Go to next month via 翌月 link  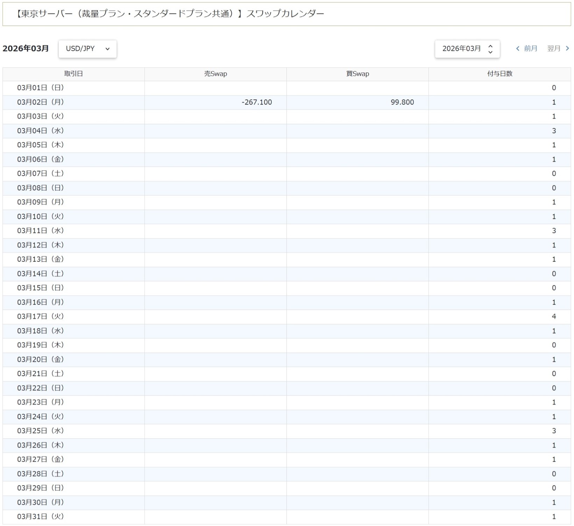point(558,49)
